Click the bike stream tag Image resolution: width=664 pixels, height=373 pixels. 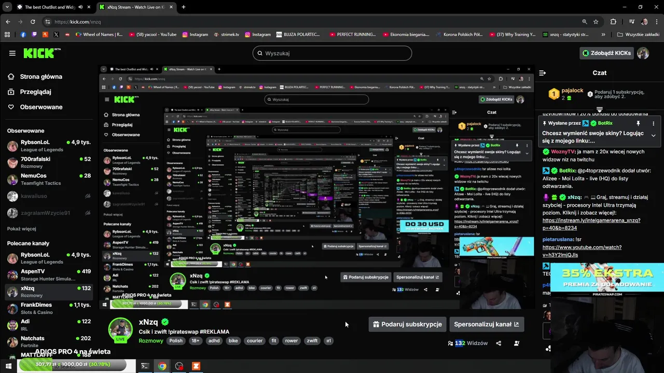tap(233, 341)
